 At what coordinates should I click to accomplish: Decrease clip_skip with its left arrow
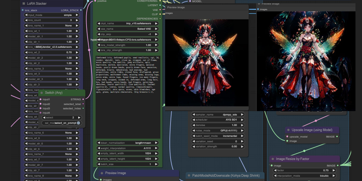[99, 34]
